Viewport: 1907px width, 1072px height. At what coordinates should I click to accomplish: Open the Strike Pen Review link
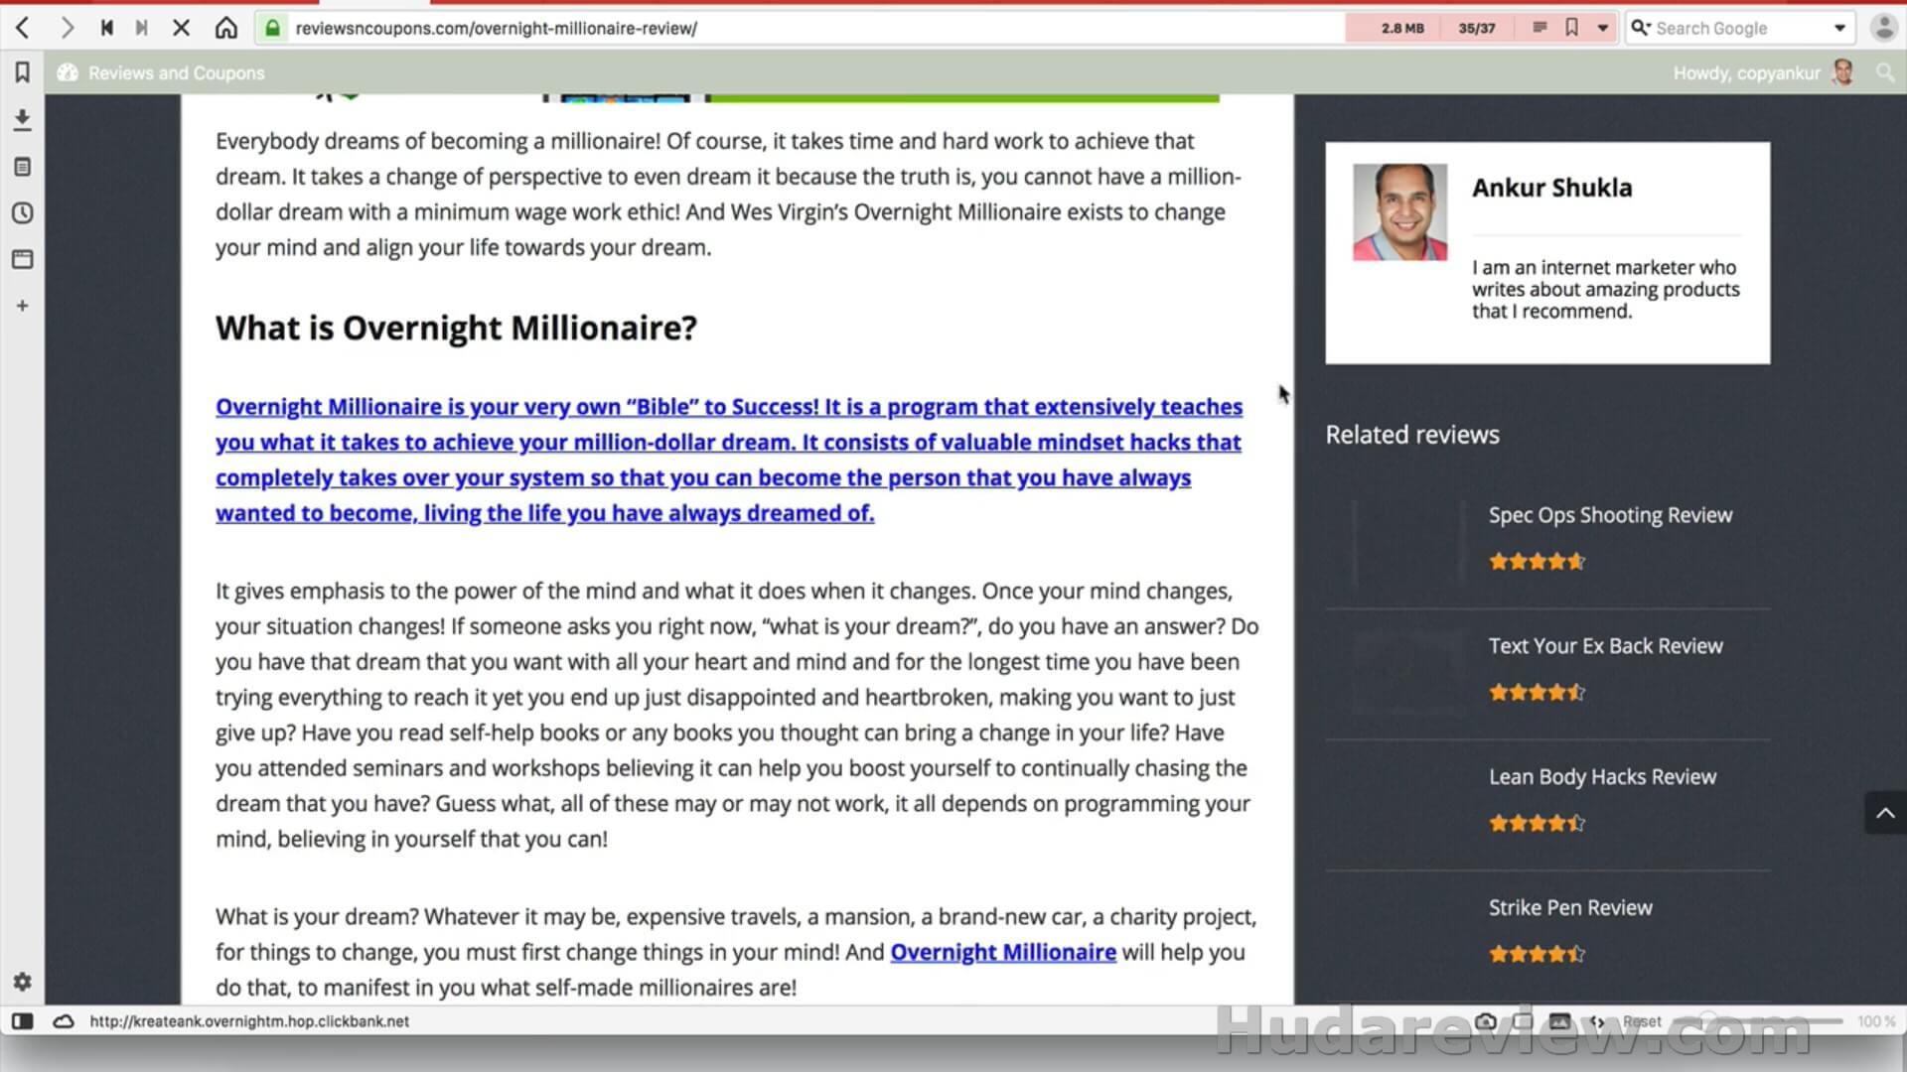tap(1570, 908)
